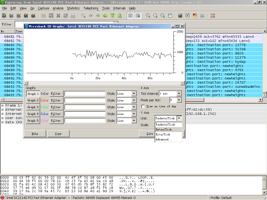Select Bytes/Tick unit option

169,130
